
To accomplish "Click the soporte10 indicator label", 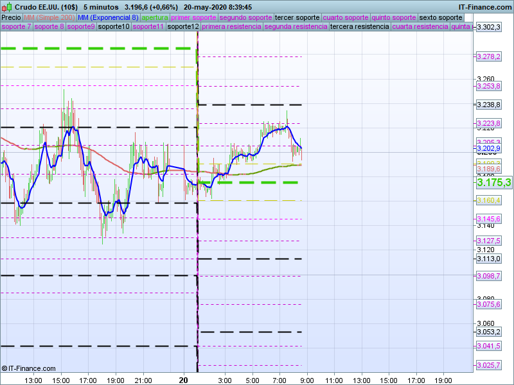I will point(114,27).
